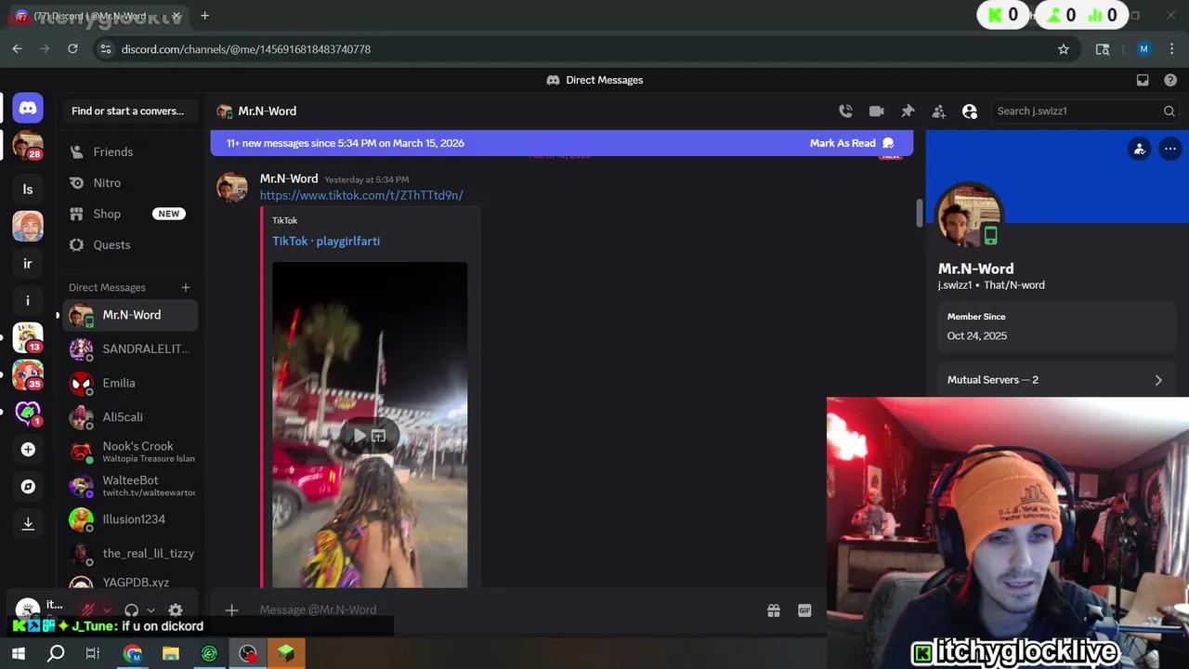Screen dimensions: 1189x669
Task: Open the Quests page
Action: pyautogui.click(x=130, y=244)
